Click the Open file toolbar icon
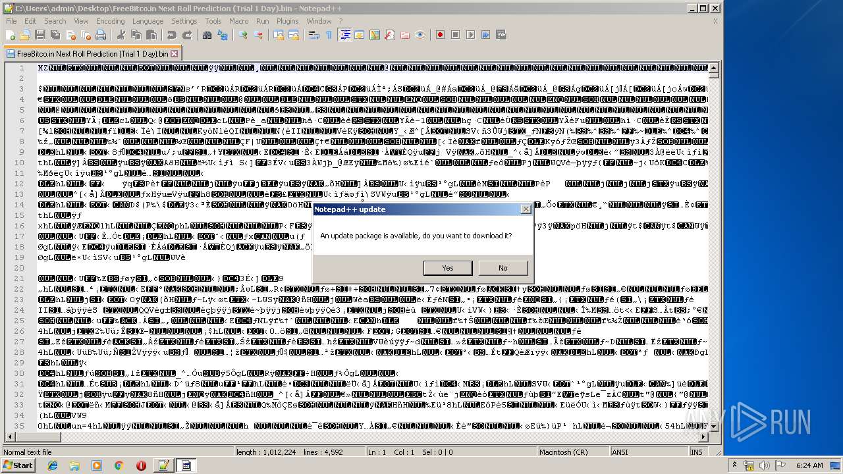The height and width of the screenshot is (474, 843). 25,35
